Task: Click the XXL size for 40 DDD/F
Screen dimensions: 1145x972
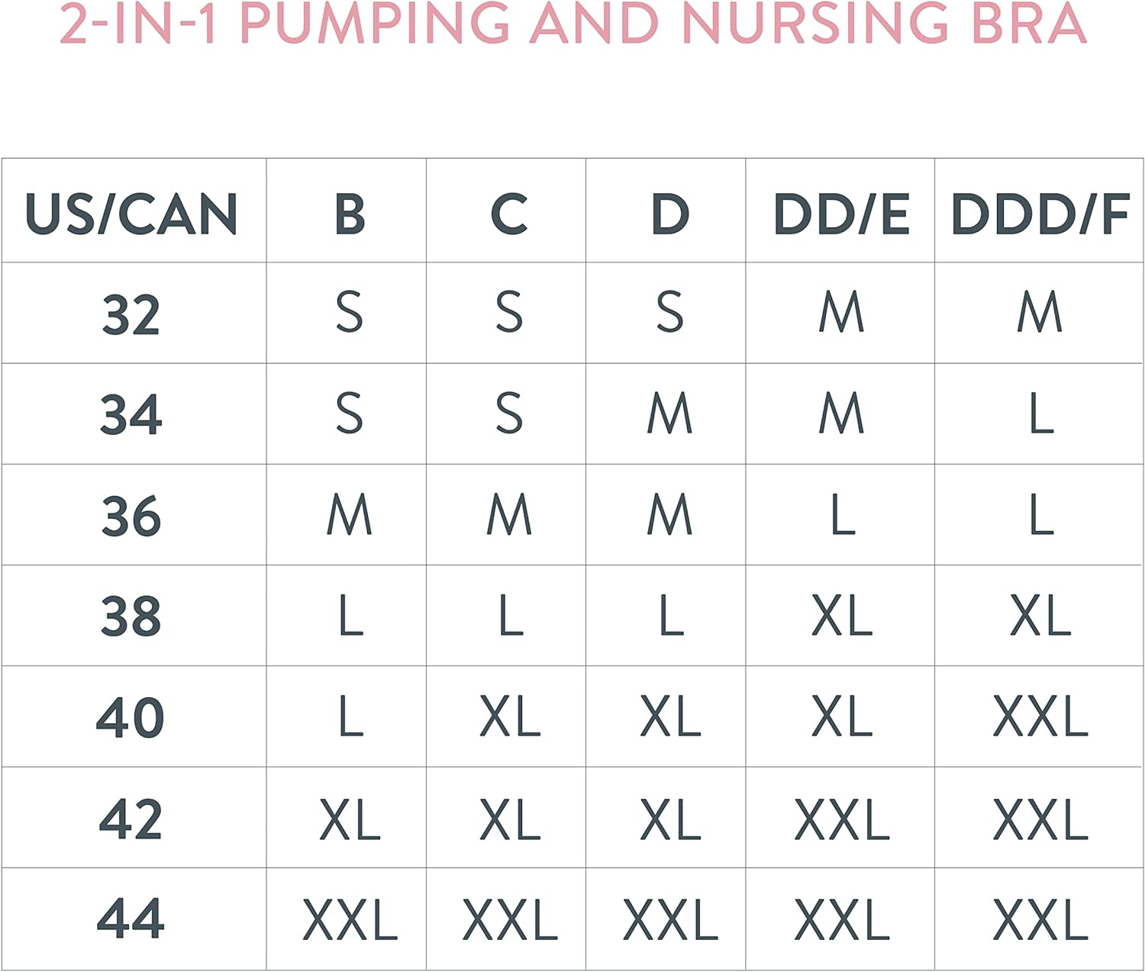Action: pos(1040,717)
